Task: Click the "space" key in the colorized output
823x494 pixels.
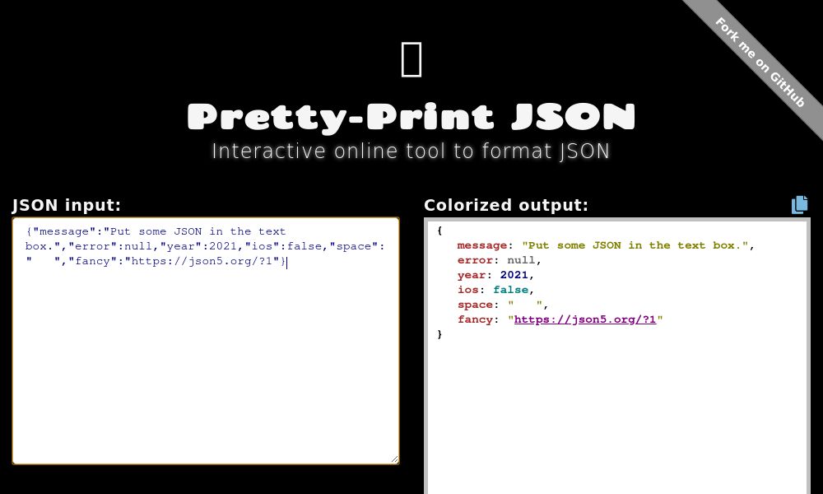Action: [x=476, y=305]
